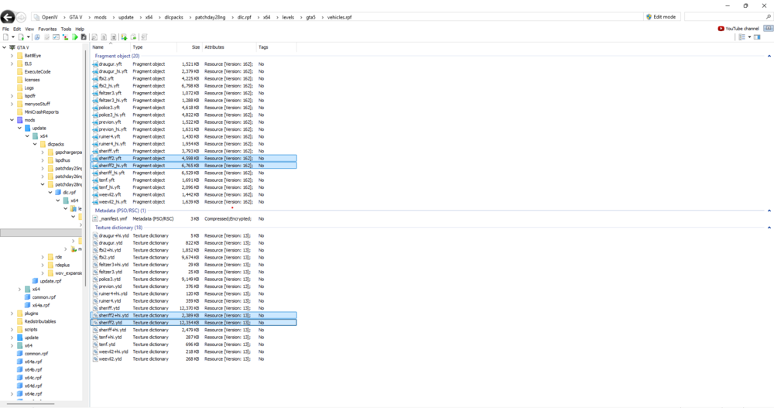
Task: Collapse the Metadata (PSO/RSC) group
Action: (x=769, y=211)
